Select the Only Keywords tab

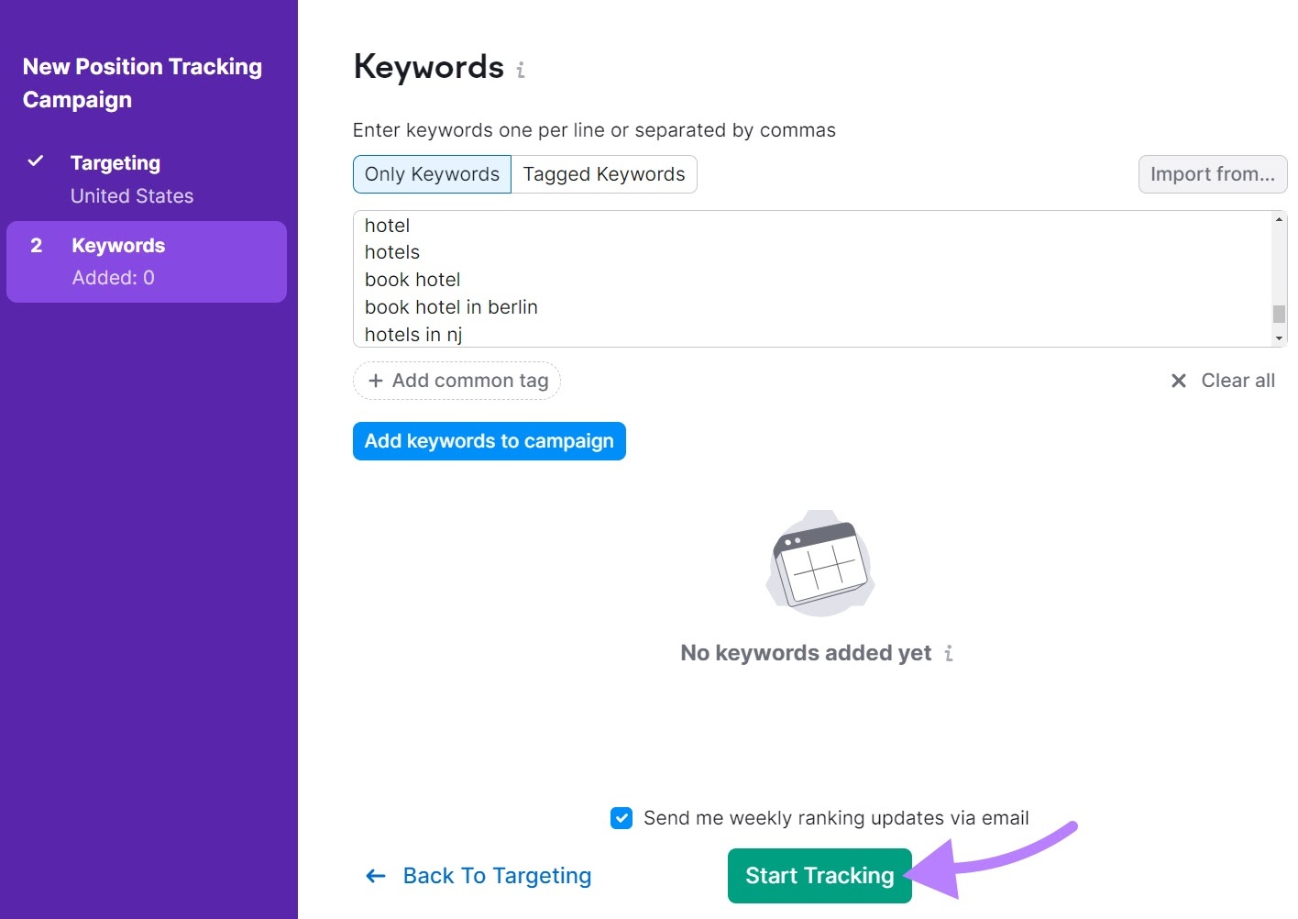coord(431,173)
